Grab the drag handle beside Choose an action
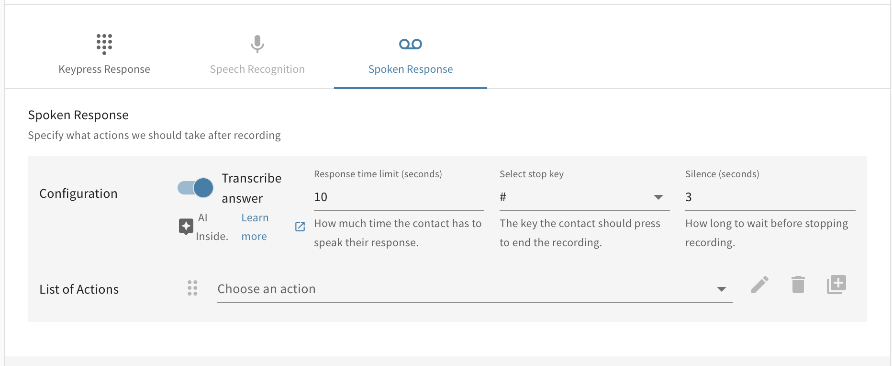 (192, 288)
